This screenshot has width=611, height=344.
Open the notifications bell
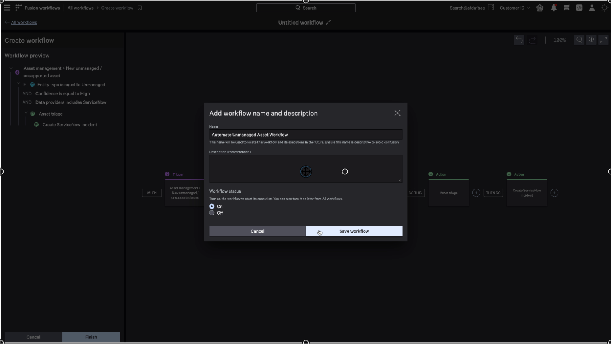pos(553,8)
